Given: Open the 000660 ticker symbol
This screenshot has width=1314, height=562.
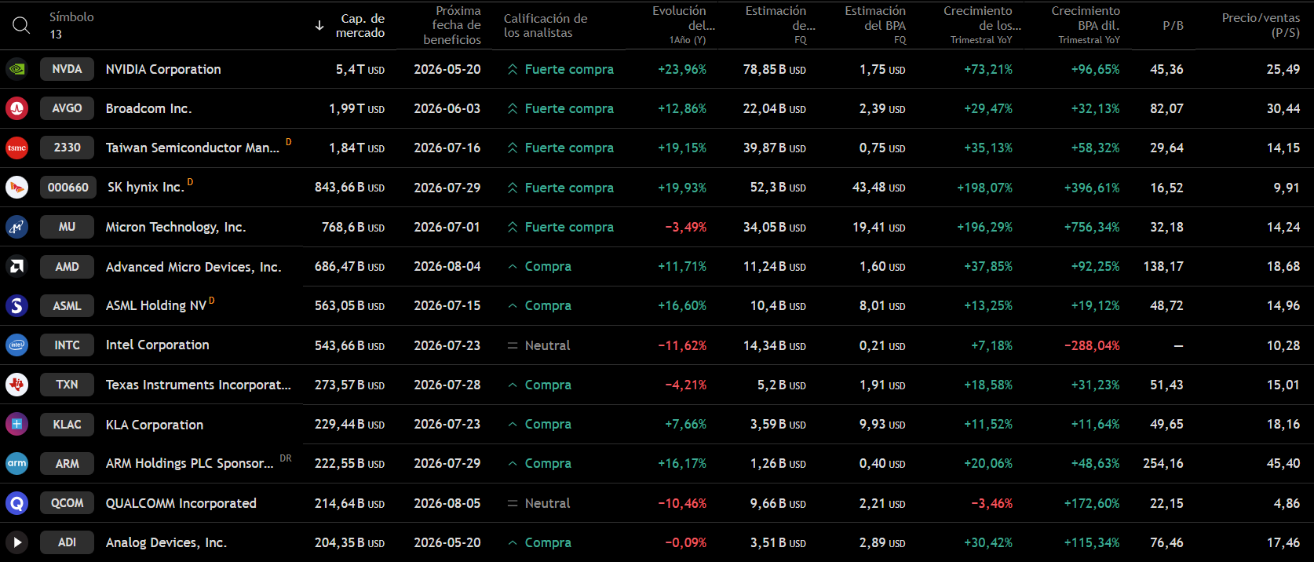Looking at the screenshot, I should 68,187.
